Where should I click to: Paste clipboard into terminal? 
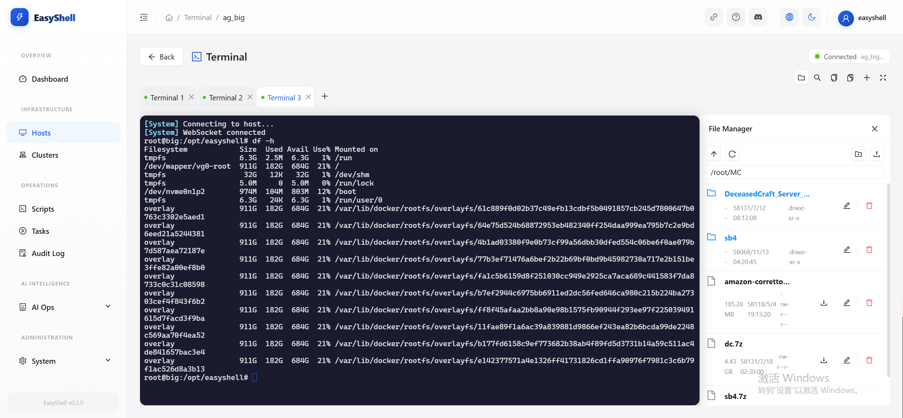[x=850, y=77]
